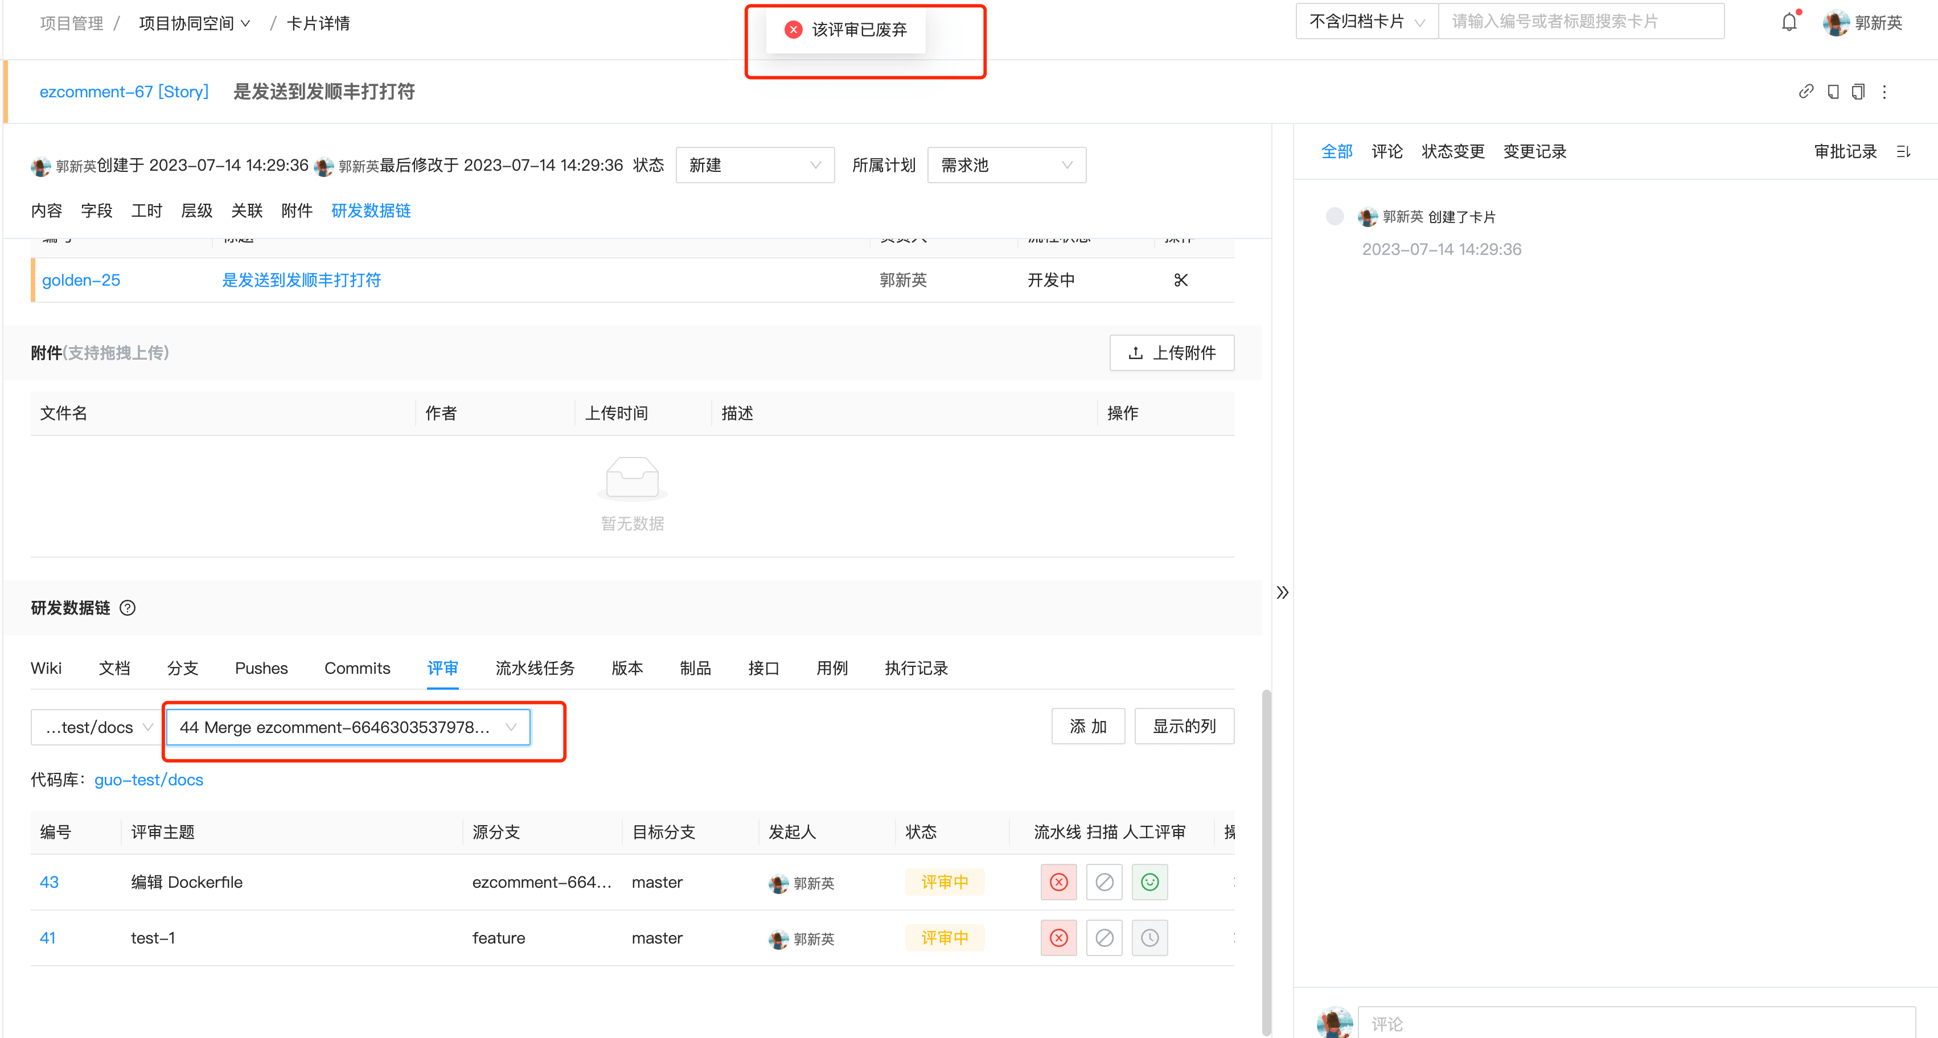Click review number 43 link

pyautogui.click(x=48, y=882)
